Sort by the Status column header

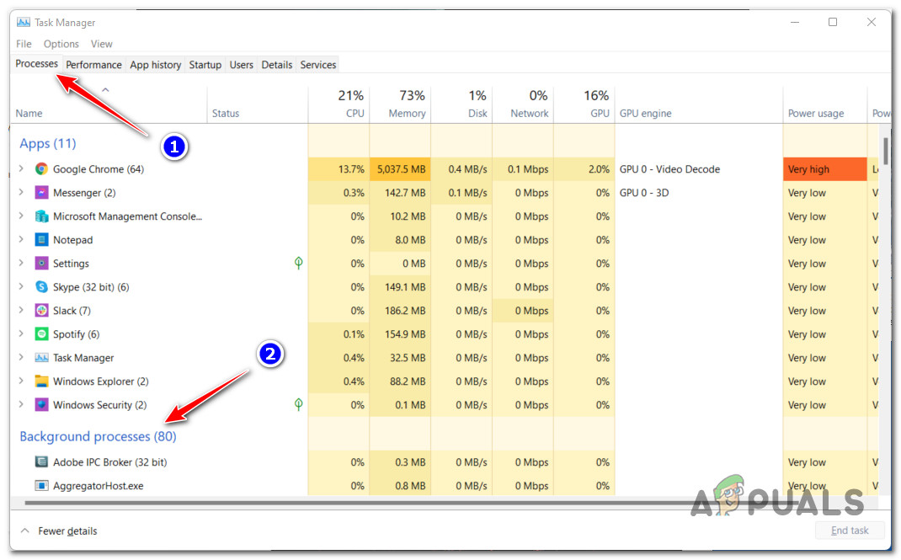point(258,104)
